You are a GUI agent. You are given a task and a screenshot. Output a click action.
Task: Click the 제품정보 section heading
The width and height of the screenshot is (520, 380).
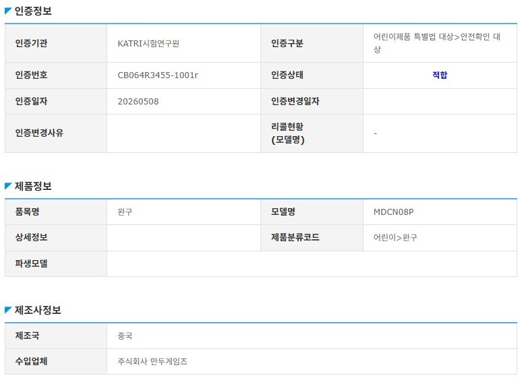pyautogui.click(x=33, y=186)
